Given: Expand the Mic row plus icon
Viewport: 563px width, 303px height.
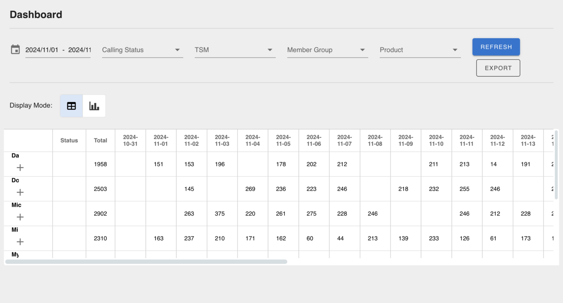Looking at the screenshot, I should tap(20, 217).
